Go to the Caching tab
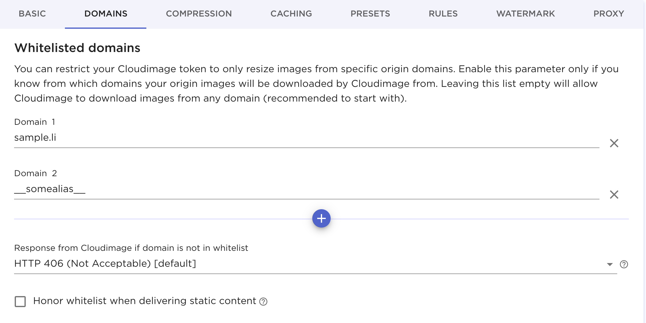 click(291, 14)
